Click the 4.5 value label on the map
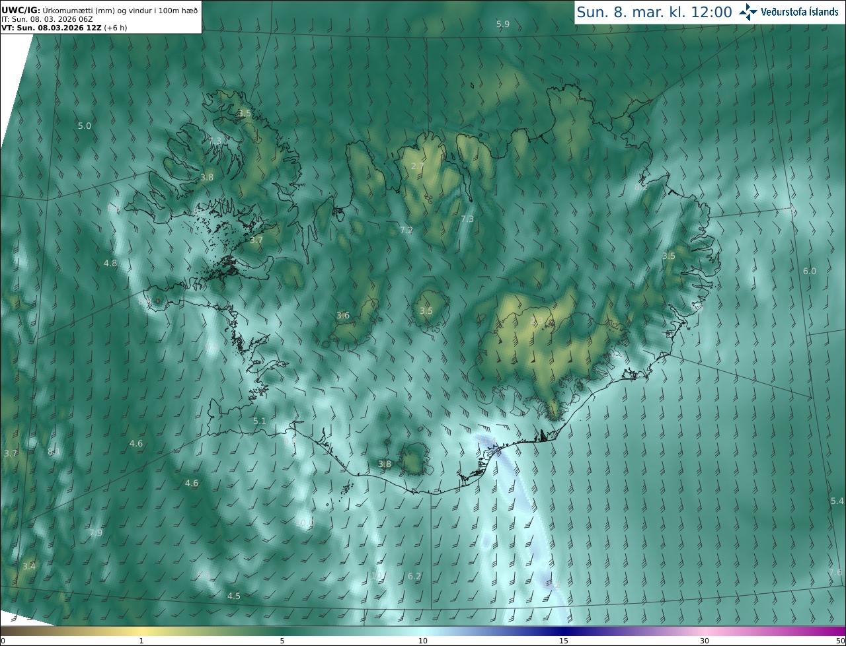This screenshot has width=846, height=646. click(x=234, y=596)
